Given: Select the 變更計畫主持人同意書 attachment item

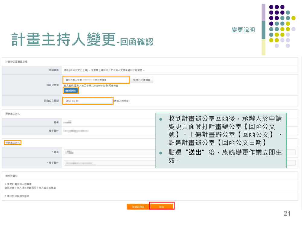Looking at the screenshot, I should click(19, 184).
